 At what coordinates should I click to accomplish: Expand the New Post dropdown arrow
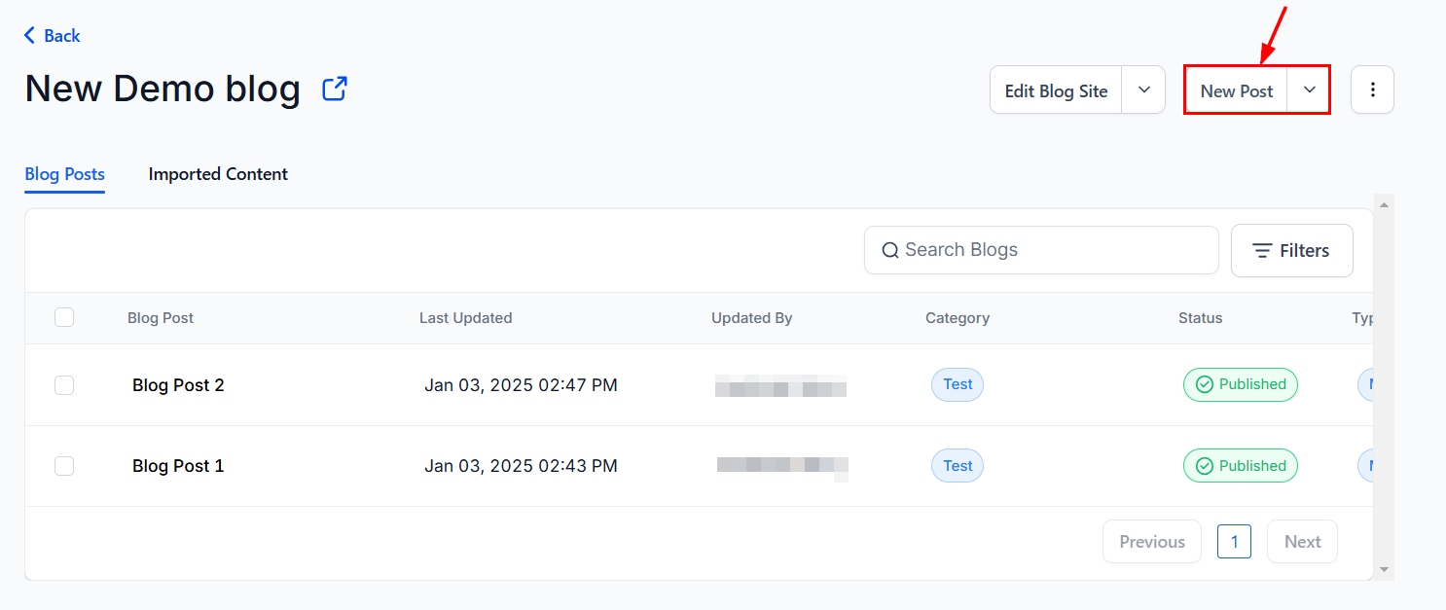point(1310,90)
